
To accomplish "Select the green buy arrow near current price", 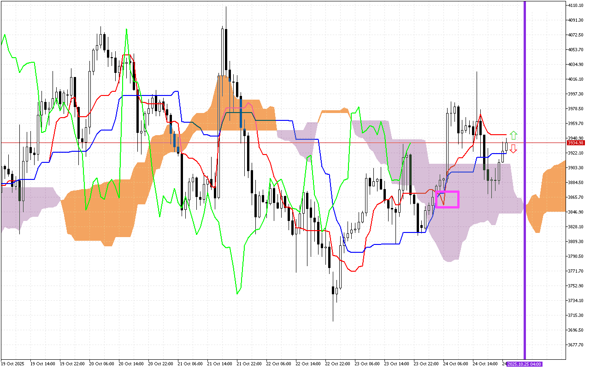I will click(x=514, y=136).
